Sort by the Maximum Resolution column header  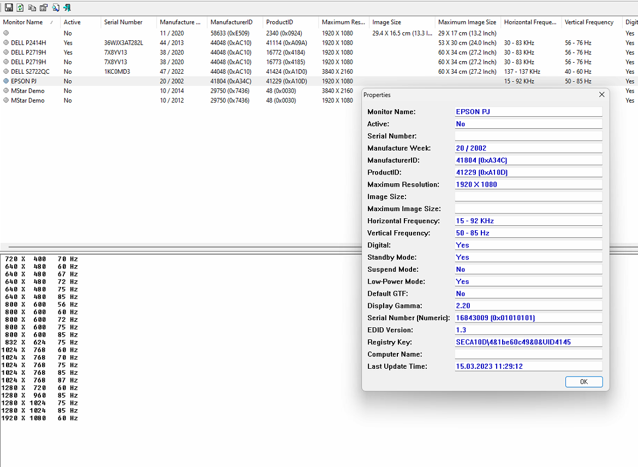pos(344,22)
